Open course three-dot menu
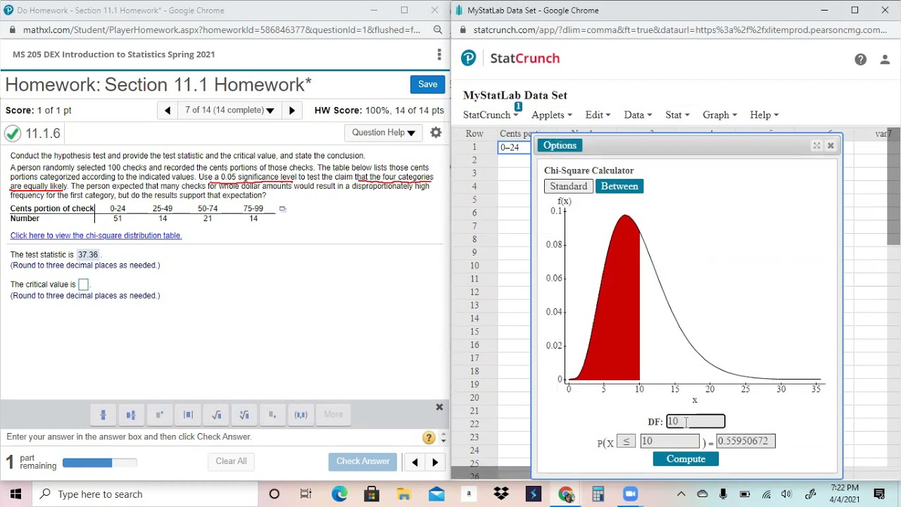This screenshot has height=507, width=901. click(439, 54)
